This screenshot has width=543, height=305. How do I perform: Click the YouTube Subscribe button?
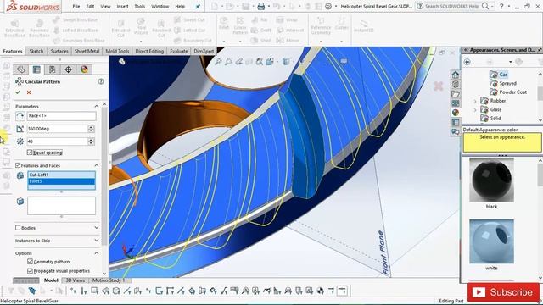coord(503,292)
